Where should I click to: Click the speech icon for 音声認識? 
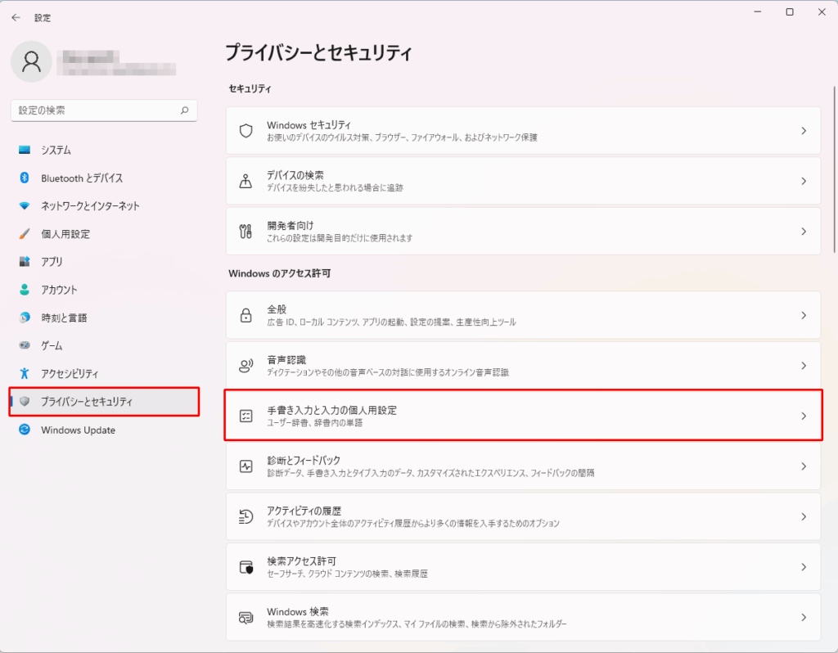(x=246, y=366)
